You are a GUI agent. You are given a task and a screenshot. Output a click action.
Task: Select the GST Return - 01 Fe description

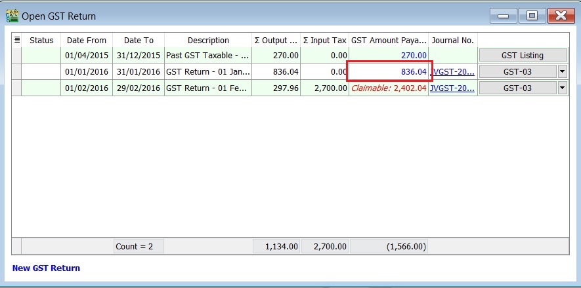point(208,88)
